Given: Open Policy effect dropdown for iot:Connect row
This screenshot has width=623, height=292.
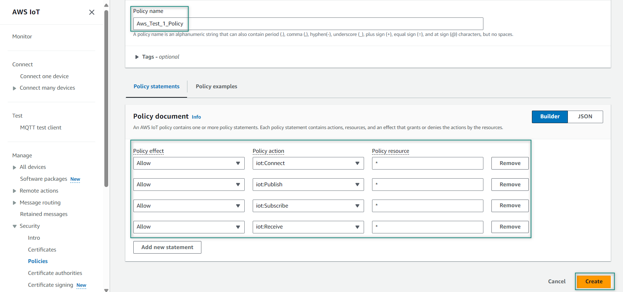Looking at the screenshot, I should pos(188,163).
